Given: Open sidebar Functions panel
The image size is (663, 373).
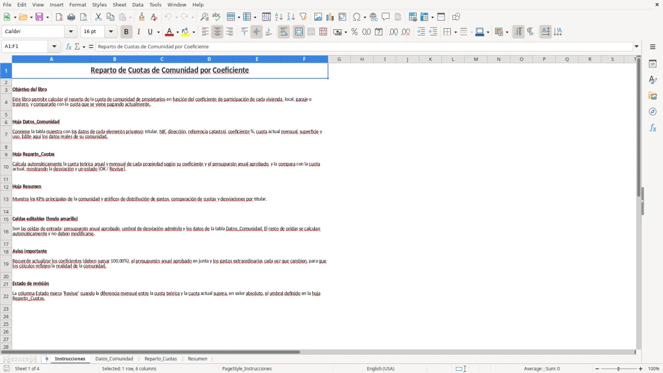Looking at the screenshot, I should click(x=653, y=128).
